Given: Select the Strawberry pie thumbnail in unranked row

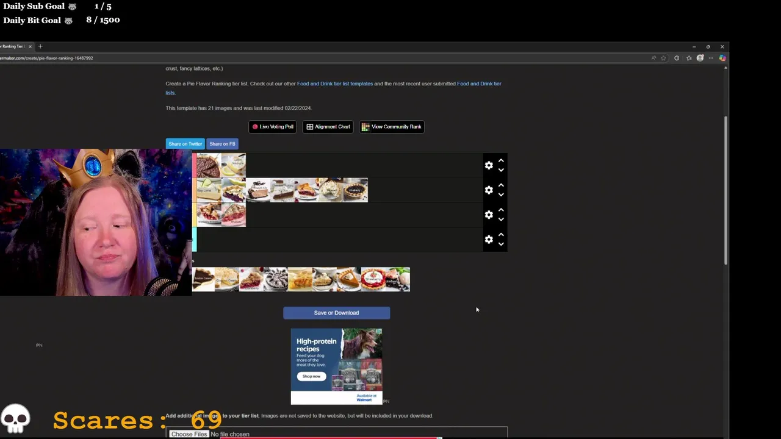Looking at the screenshot, I should (x=373, y=279).
